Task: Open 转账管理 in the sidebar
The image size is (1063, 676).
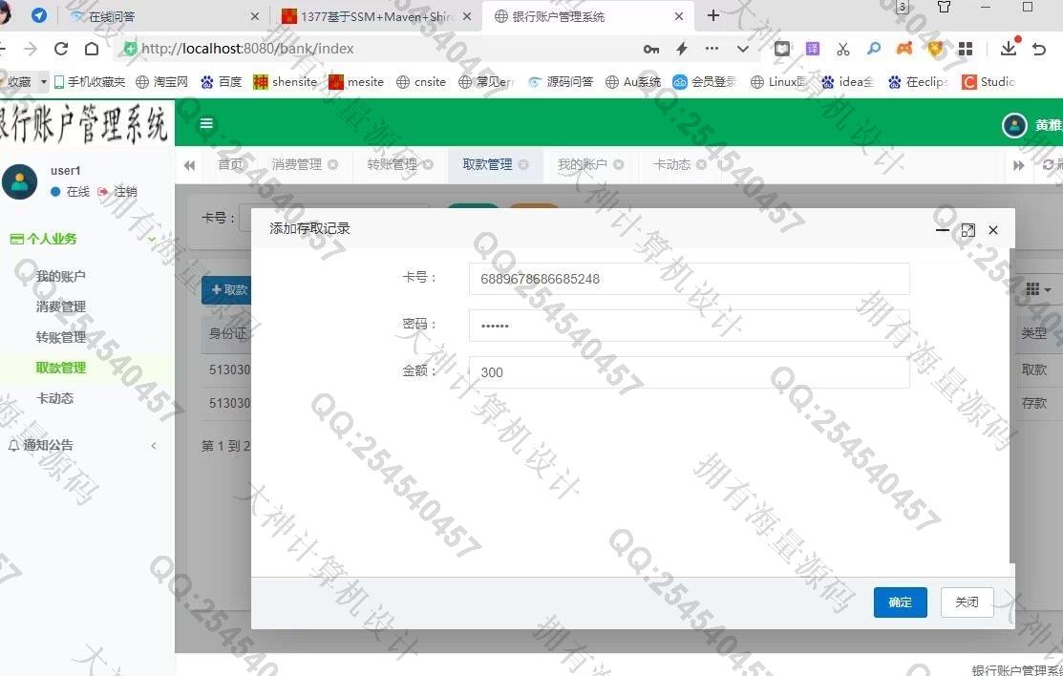Action: tap(61, 337)
